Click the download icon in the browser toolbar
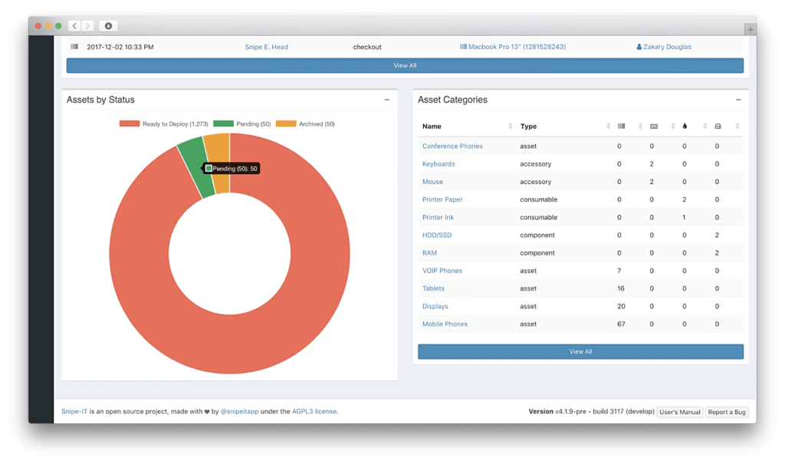This screenshot has height=464, width=785. tap(108, 25)
